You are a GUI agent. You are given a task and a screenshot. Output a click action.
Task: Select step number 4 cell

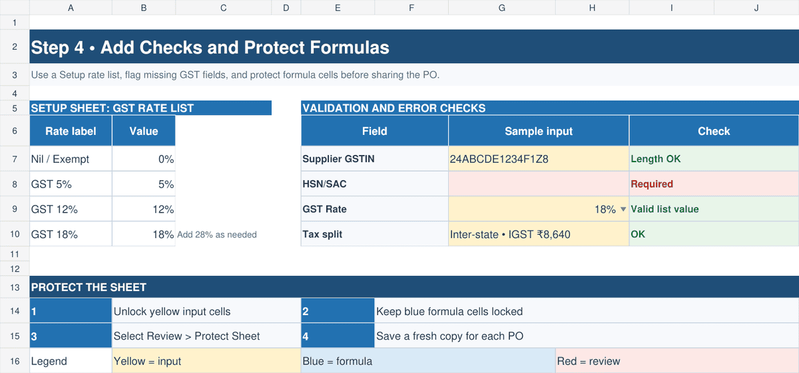click(x=338, y=336)
